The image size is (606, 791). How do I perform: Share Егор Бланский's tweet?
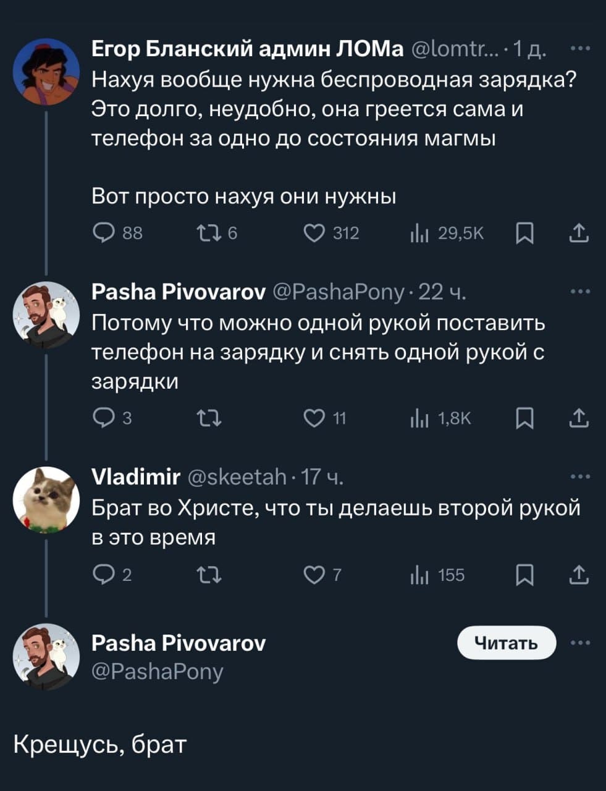click(578, 233)
